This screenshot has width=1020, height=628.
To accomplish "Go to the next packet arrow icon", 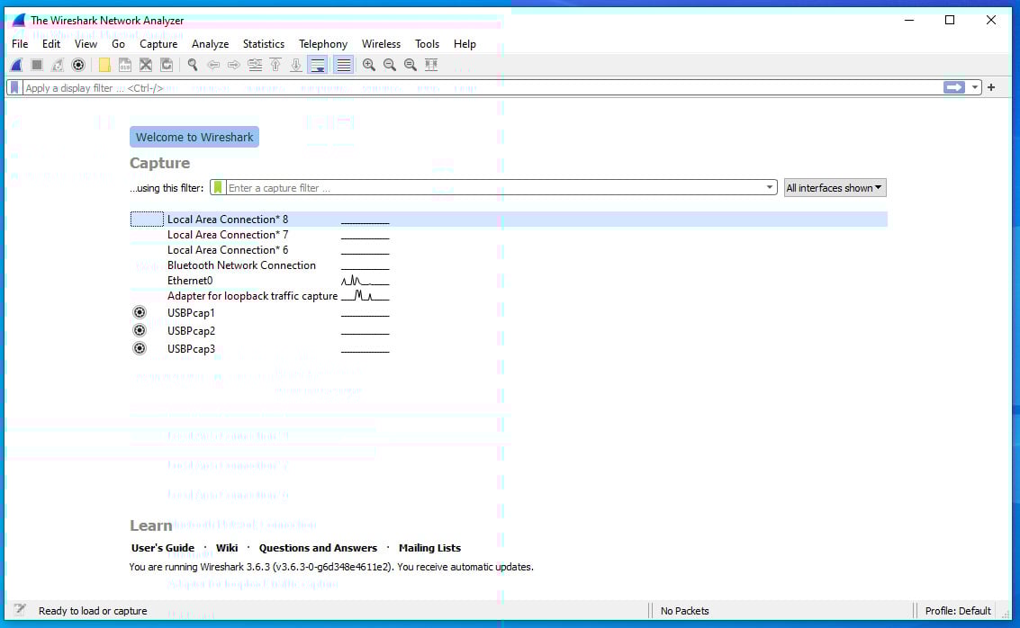I will [233, 65].
